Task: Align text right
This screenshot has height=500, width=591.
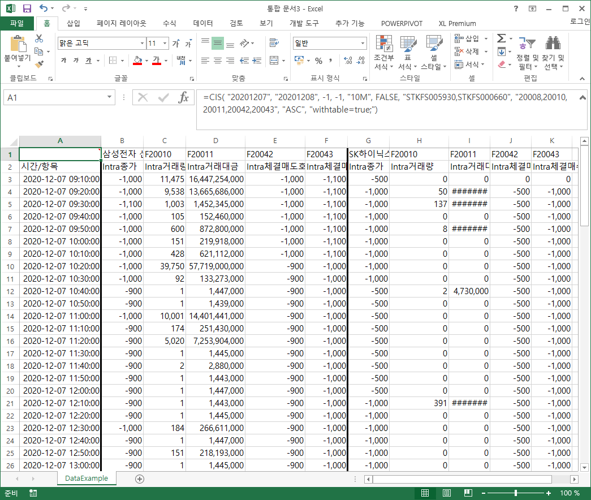Action: click(x=230, y=61)
